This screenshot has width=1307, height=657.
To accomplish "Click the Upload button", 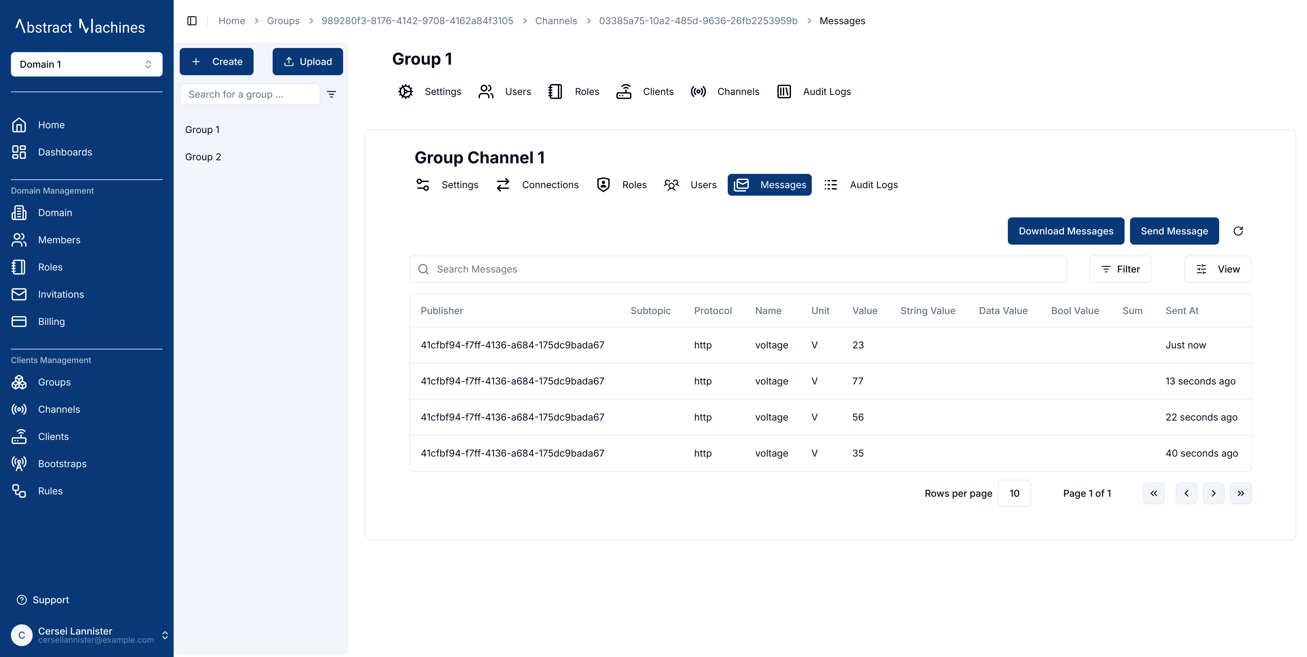I will tap(307, 61).
